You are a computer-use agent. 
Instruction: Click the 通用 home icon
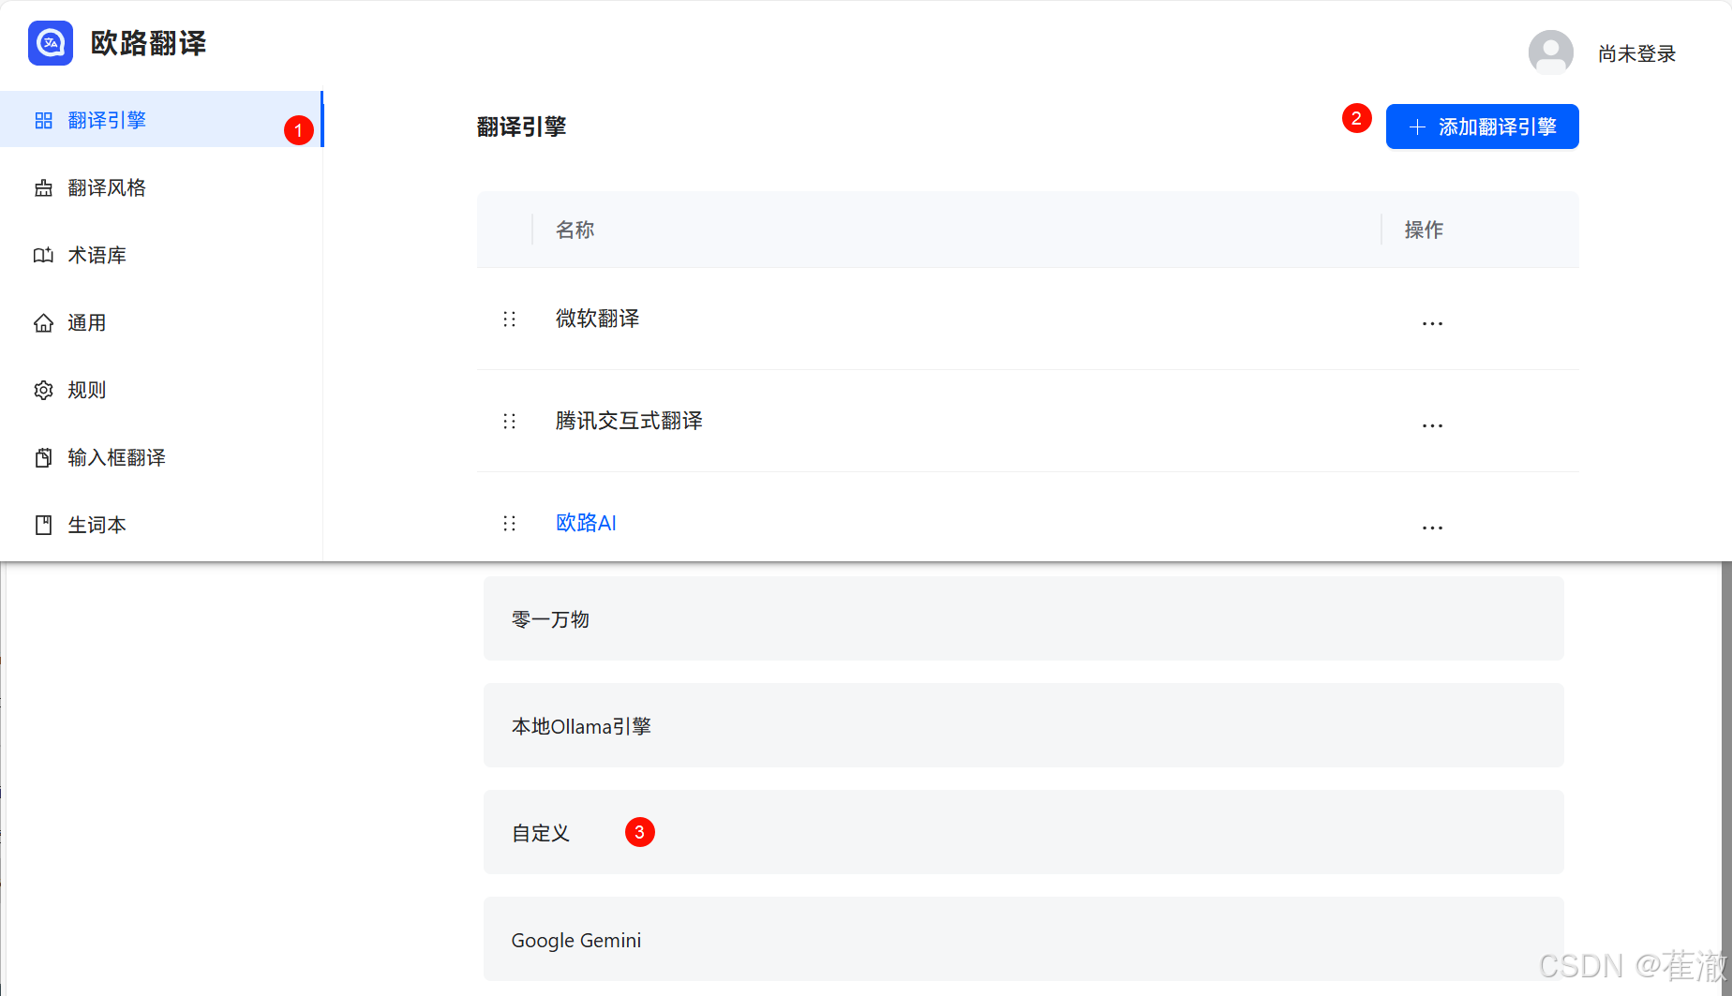click(43, 322)
